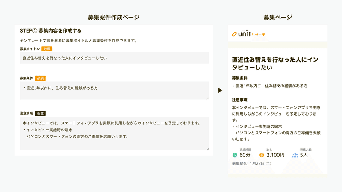Viewport: 342px width, 192px height.
Task: Select the STEP① 募集内容を作成する heading
Action: pos(50,30)
